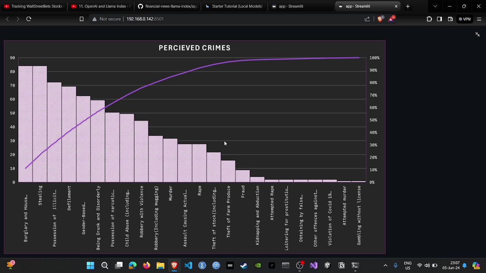Open Visual Studio purple icon in taskbar
The height and width of the screenshot is (273, 486).
(314, 265)
